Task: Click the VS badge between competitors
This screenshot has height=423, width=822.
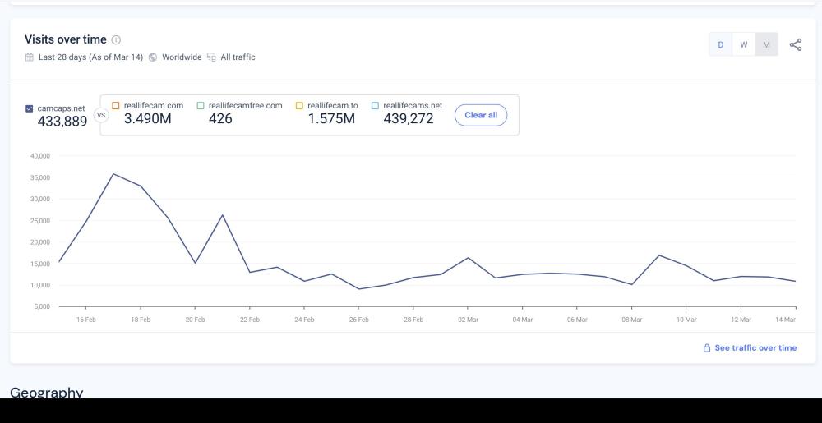Action: pos(102,116)
